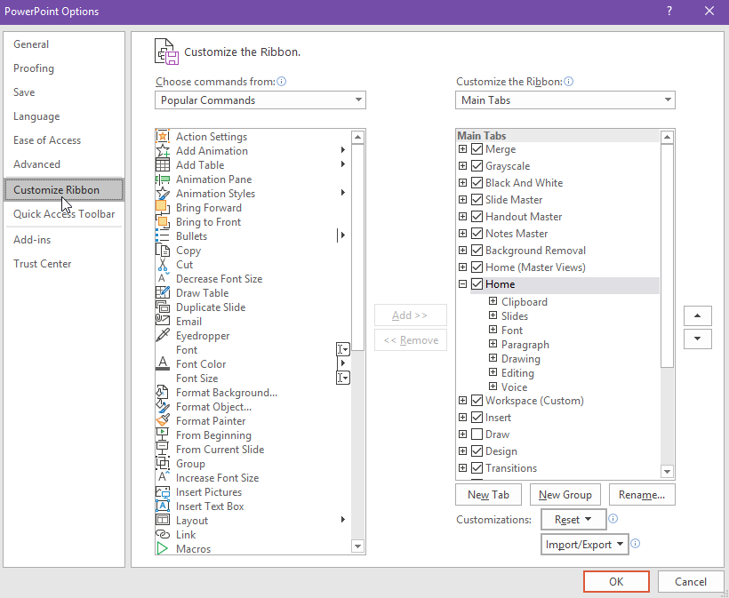
Task: Select the Cut scissors icon
Action: click(163, 265)
